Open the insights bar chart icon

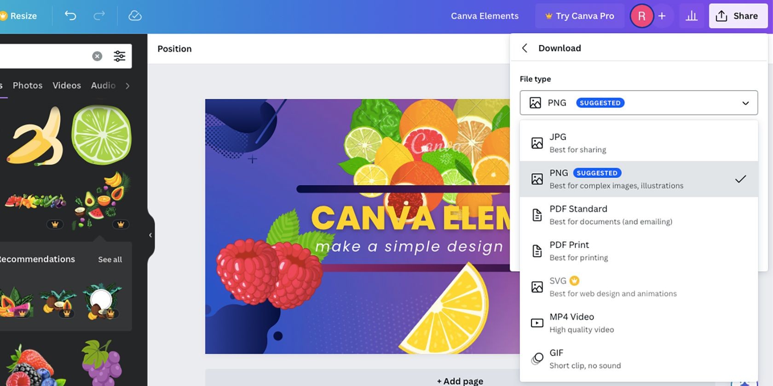pyautogui.click(x=692, y=16)
